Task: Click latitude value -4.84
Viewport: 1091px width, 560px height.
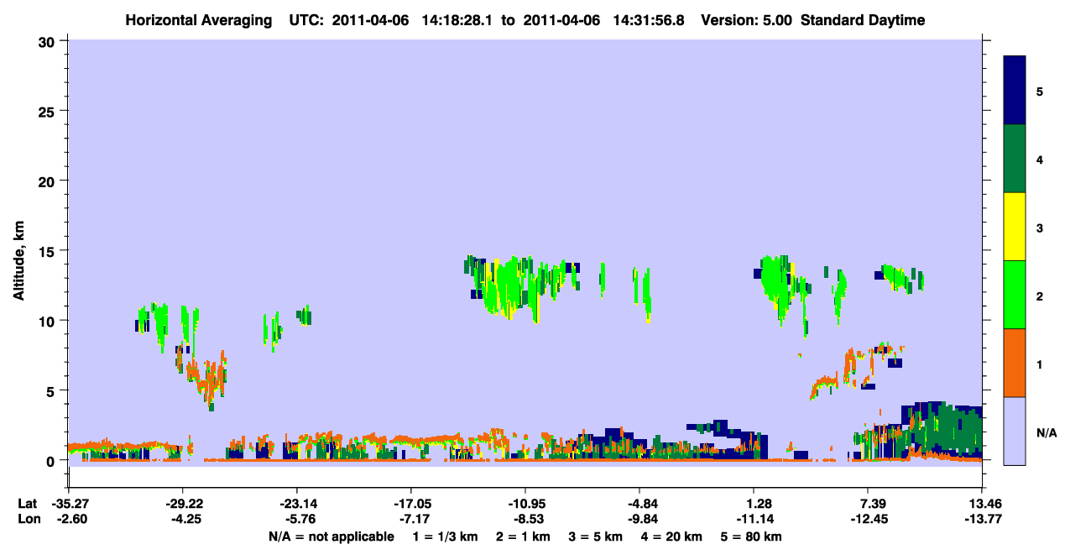Action: point(639,503)
